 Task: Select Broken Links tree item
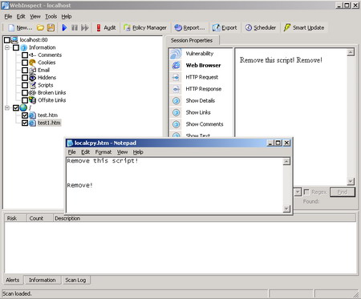51,93
